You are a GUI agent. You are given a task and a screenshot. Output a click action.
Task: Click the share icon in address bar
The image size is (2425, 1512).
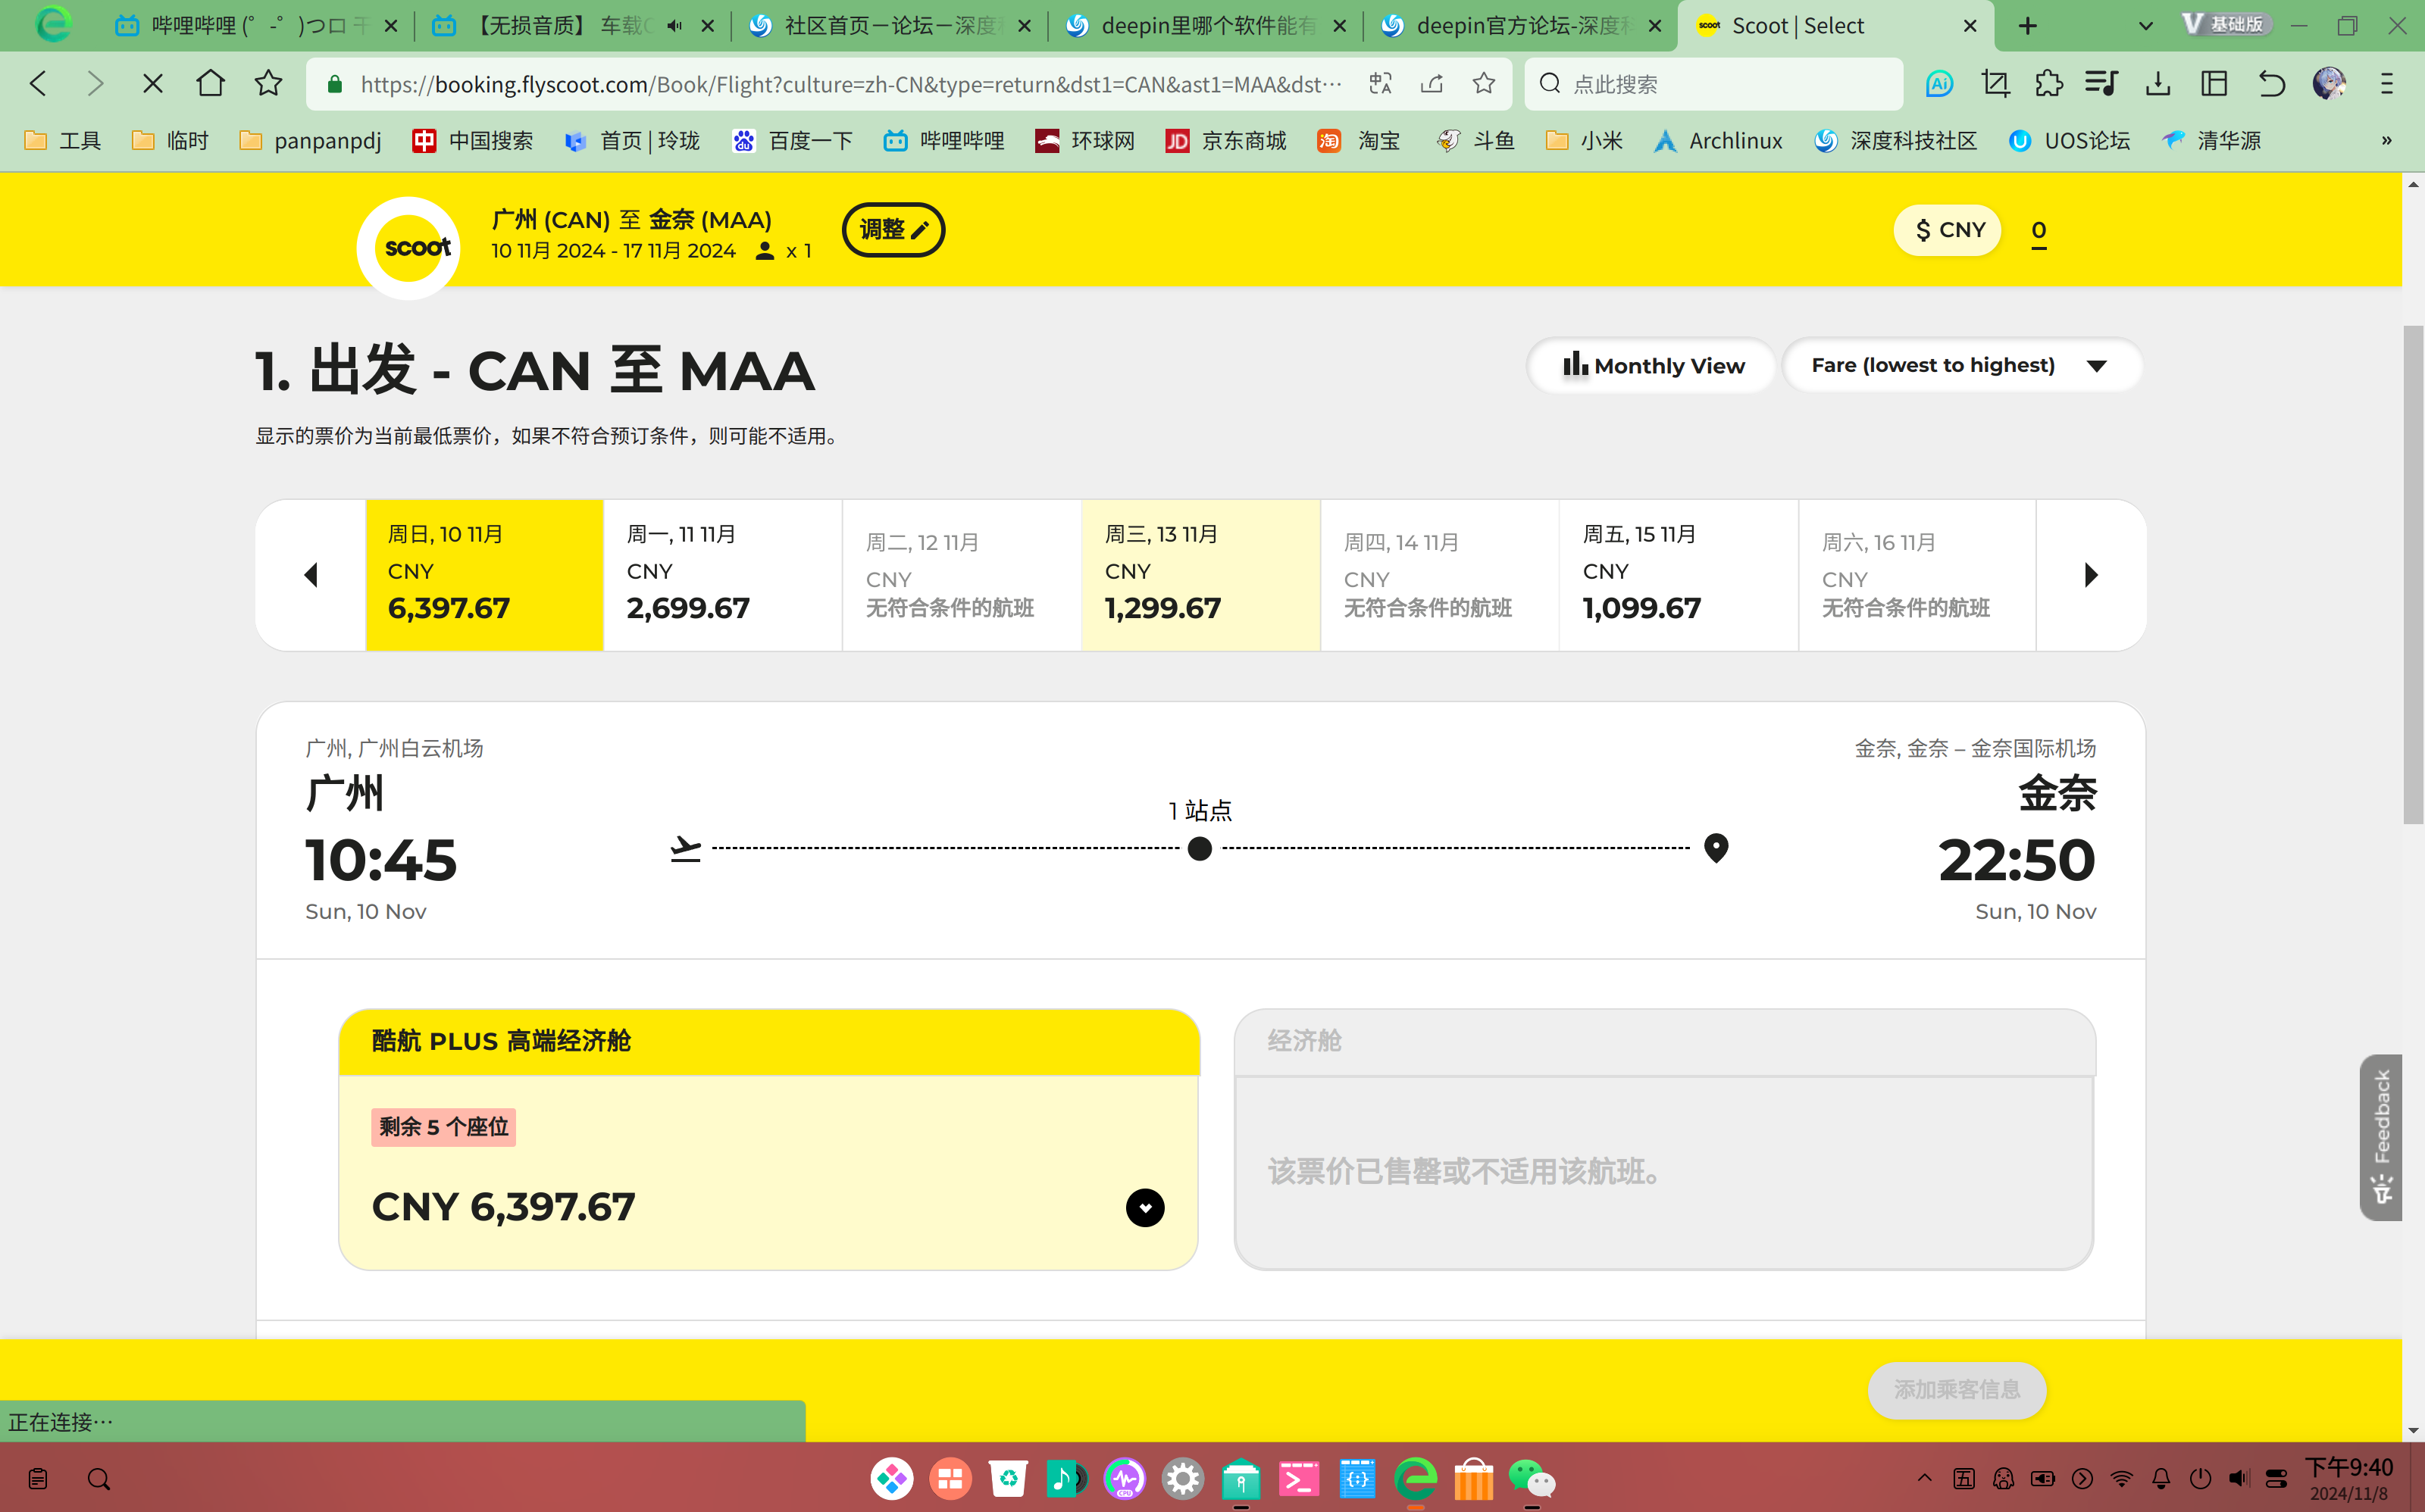tap(1432, 83)
